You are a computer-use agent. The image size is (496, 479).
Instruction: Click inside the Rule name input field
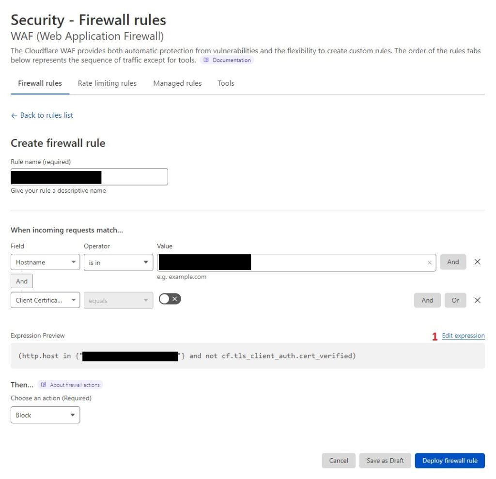pyautogui.click(x=89, y=176)
